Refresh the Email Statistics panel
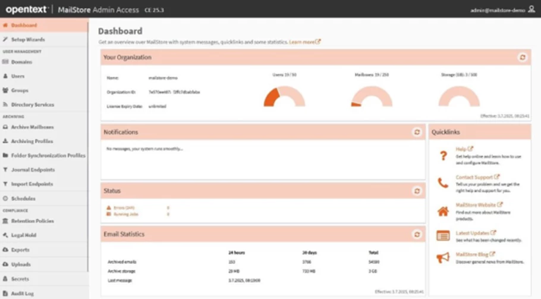The image size is (541, 299). tap(417, 234)
